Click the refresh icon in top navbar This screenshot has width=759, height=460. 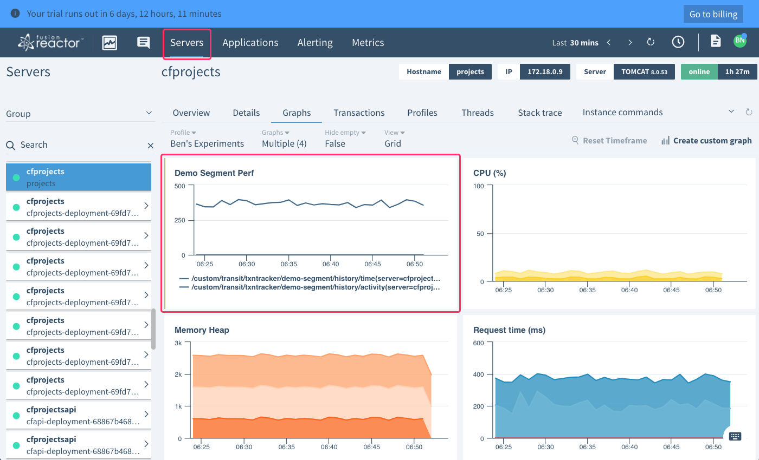pyautogui.click(x=651, y=42)
